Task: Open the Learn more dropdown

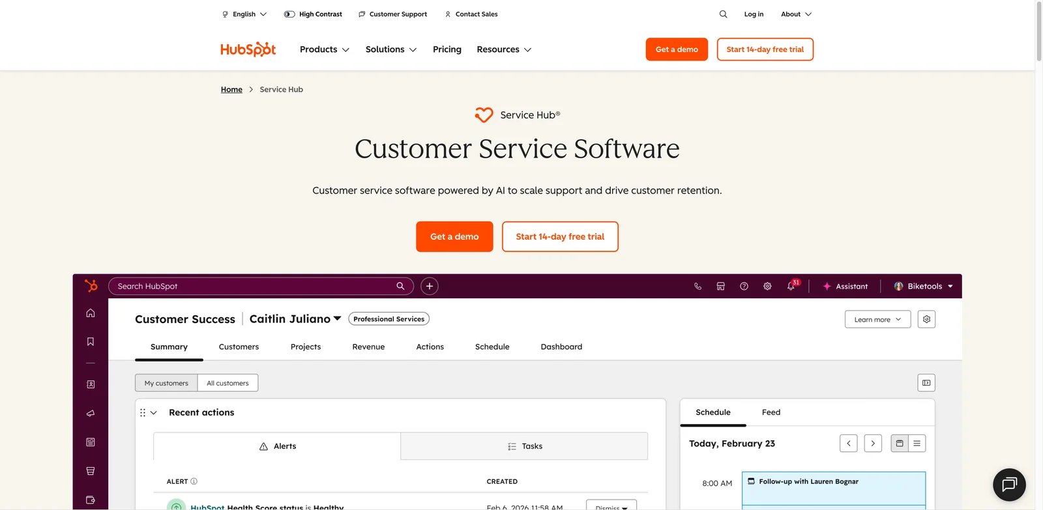Action: (877, 319)
